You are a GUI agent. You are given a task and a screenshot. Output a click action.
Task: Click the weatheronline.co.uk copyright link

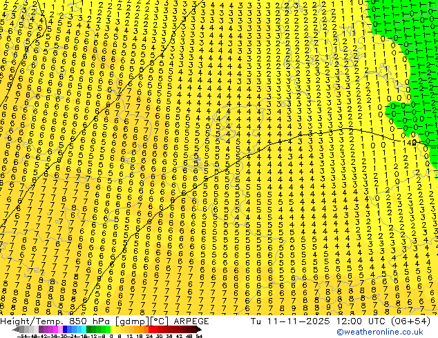380,332
